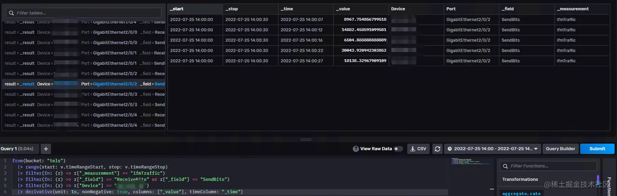Click the _start column header
This screenshot has width=617, height=196.
point(195,9)
